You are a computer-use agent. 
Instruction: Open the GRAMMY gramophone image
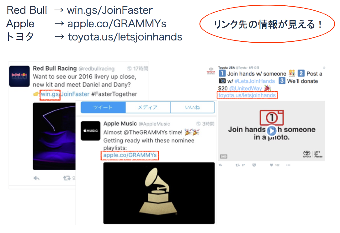[x=159, y=193]
